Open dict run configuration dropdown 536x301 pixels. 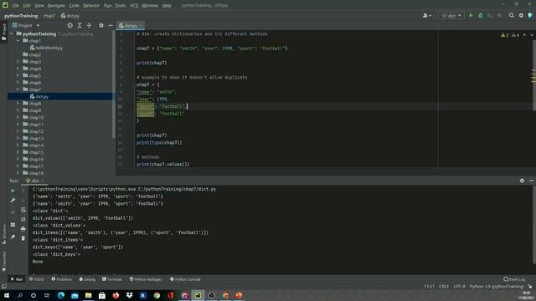[451, 16]
